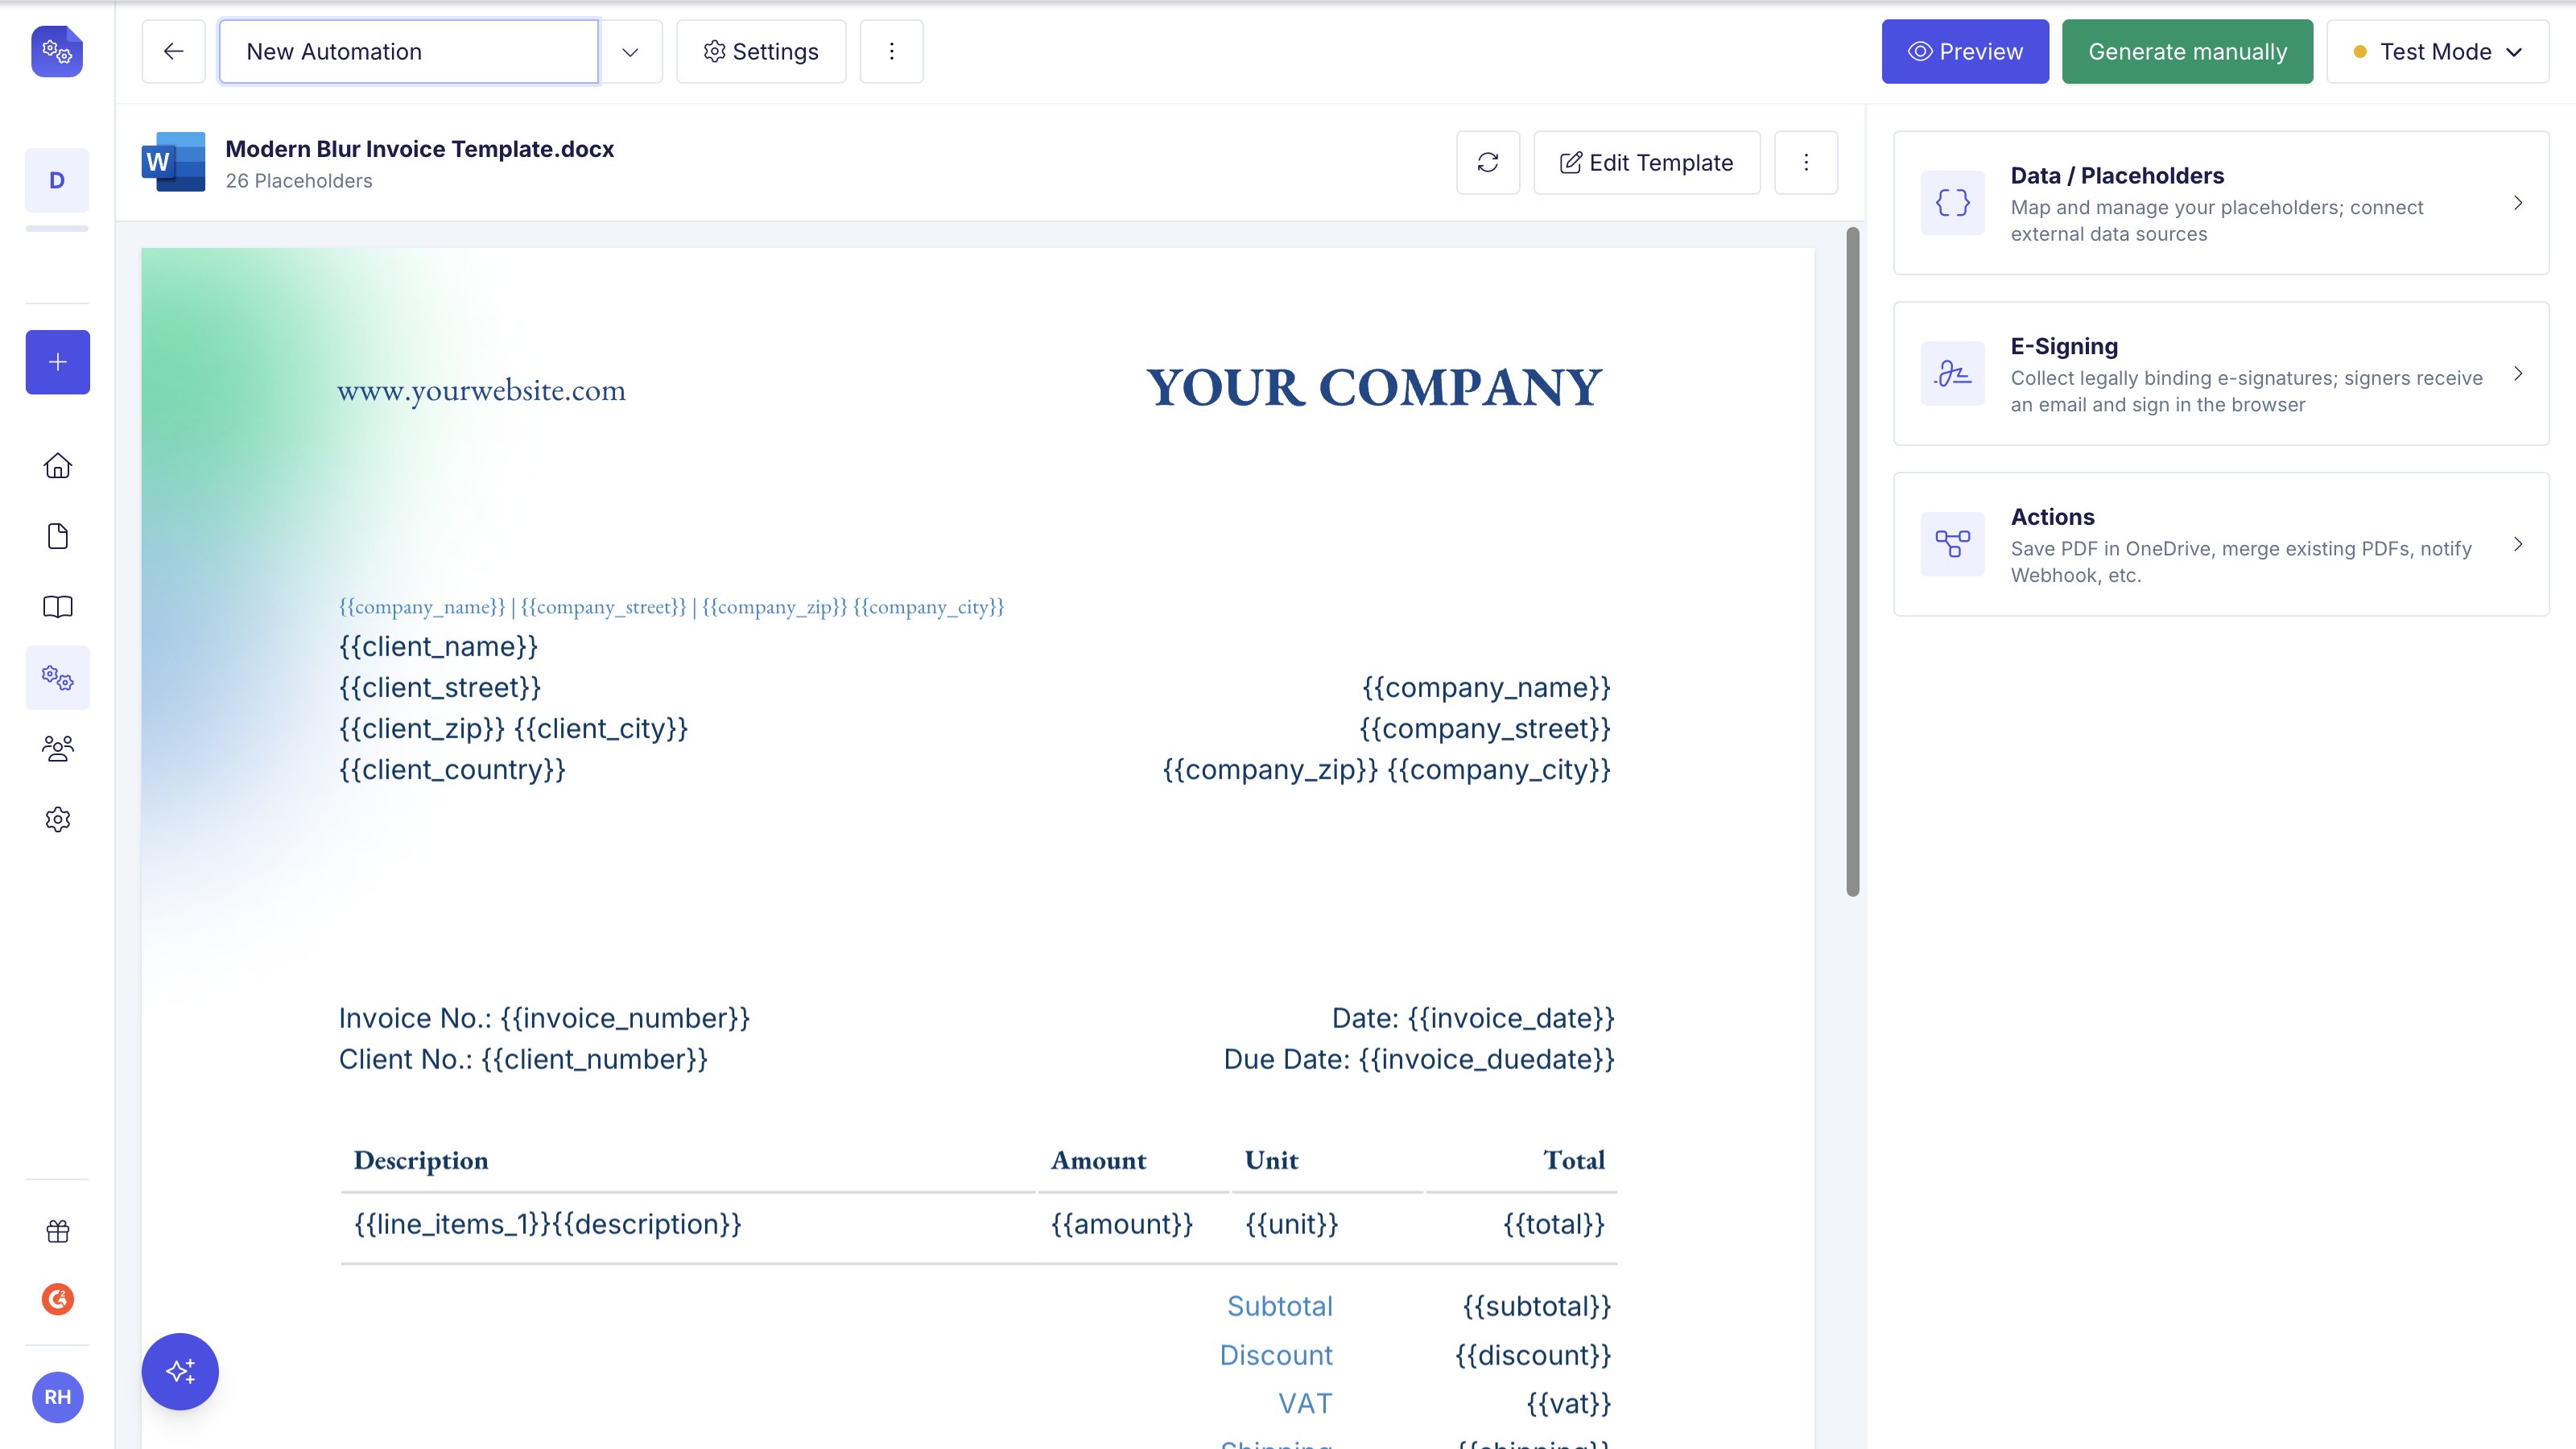Open Team members people icon
The width and height of the screenshot is (2576, 1449).
click(58, 748)
